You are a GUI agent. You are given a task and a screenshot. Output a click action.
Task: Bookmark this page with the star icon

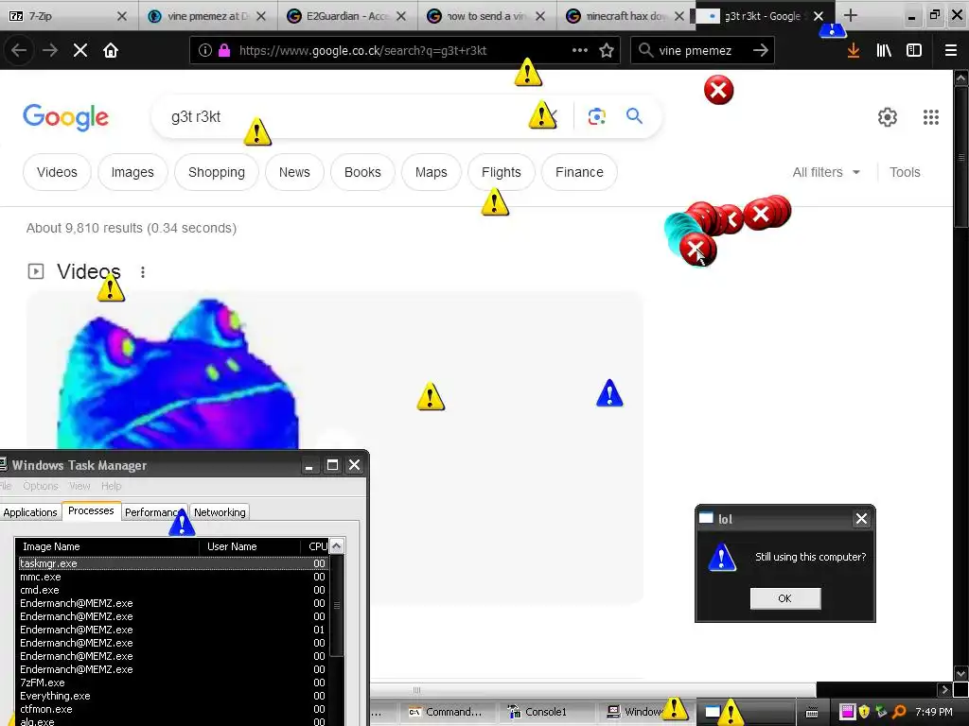607,51
